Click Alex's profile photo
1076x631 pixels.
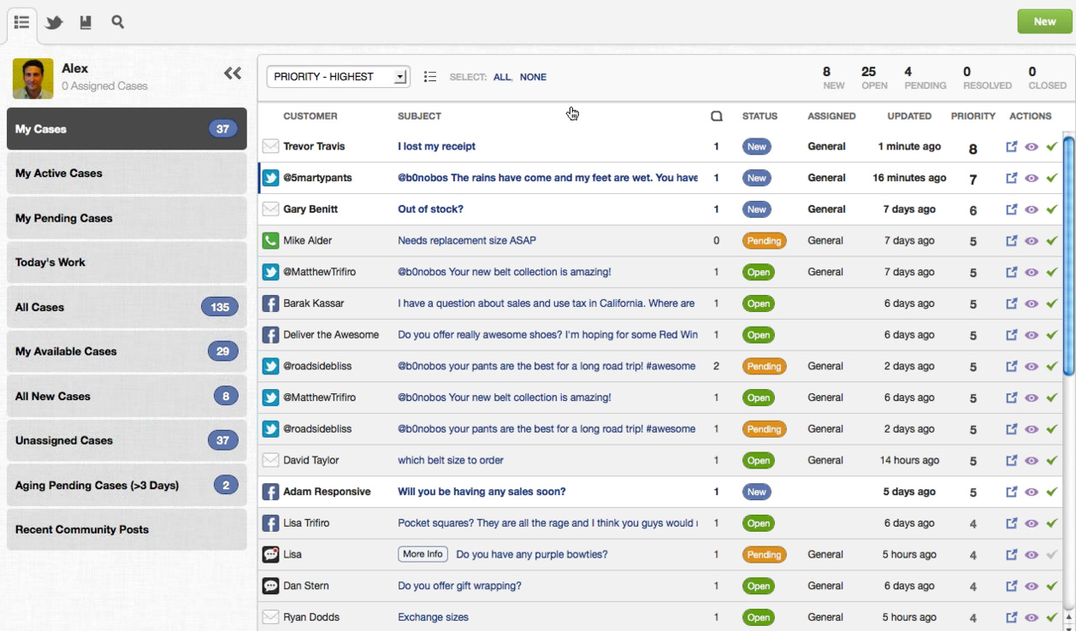click(33, 79)
